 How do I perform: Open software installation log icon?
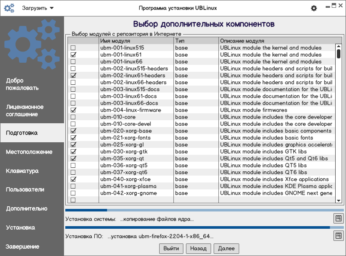point(338,236)
